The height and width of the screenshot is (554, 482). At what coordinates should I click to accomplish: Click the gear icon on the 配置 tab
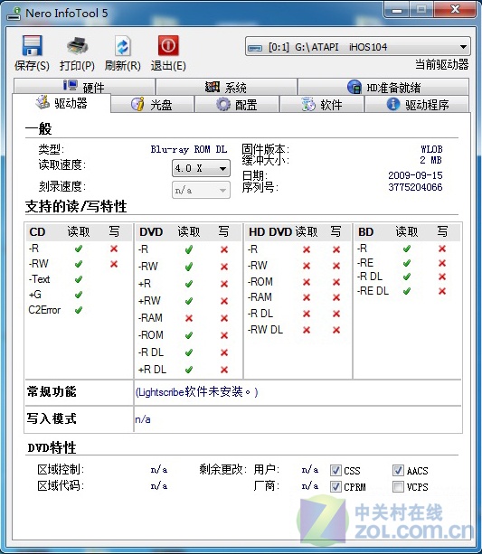[223, 104]
